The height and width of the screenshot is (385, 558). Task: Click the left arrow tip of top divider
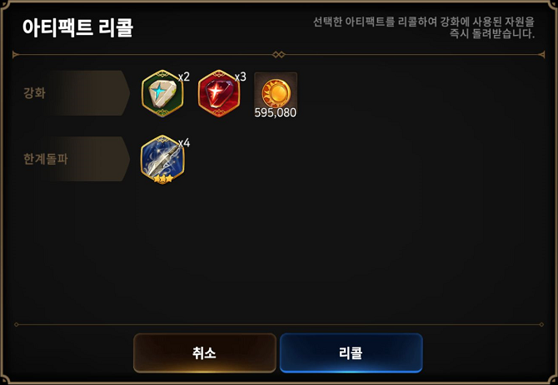click(x=15, y=55)
